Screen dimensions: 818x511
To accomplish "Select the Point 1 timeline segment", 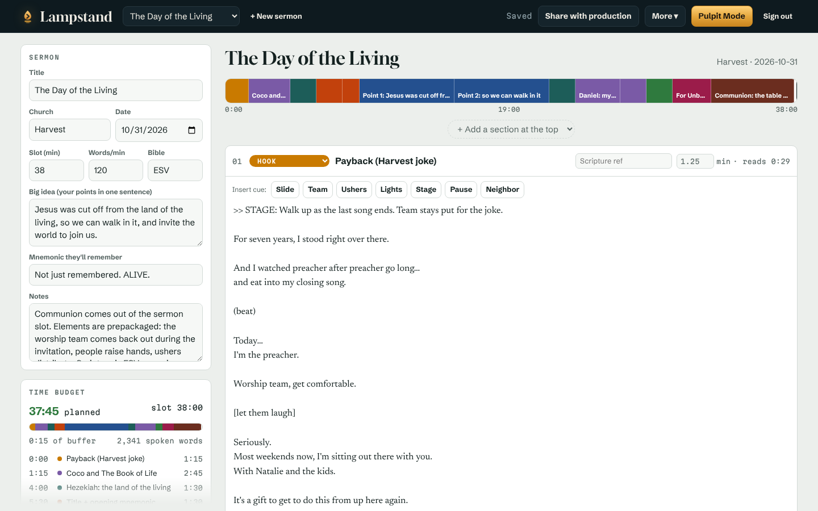I will tap(407, 91).
